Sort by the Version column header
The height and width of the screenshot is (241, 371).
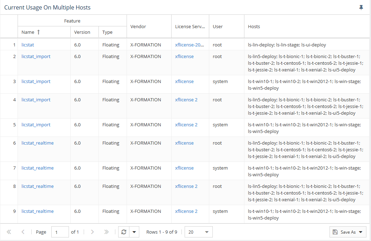[84, 32]
